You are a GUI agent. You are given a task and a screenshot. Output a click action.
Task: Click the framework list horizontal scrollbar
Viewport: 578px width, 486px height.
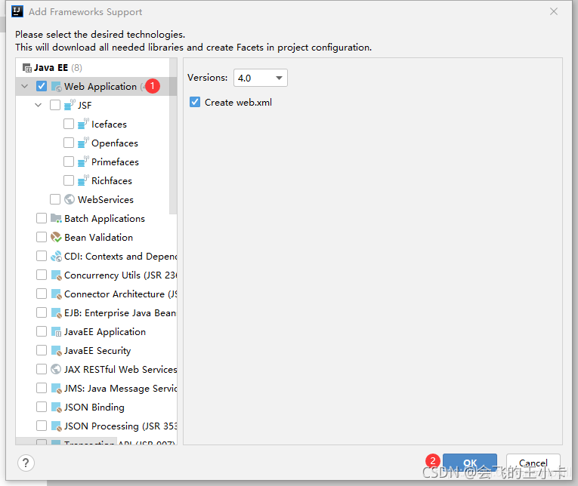tap(66, 441)
